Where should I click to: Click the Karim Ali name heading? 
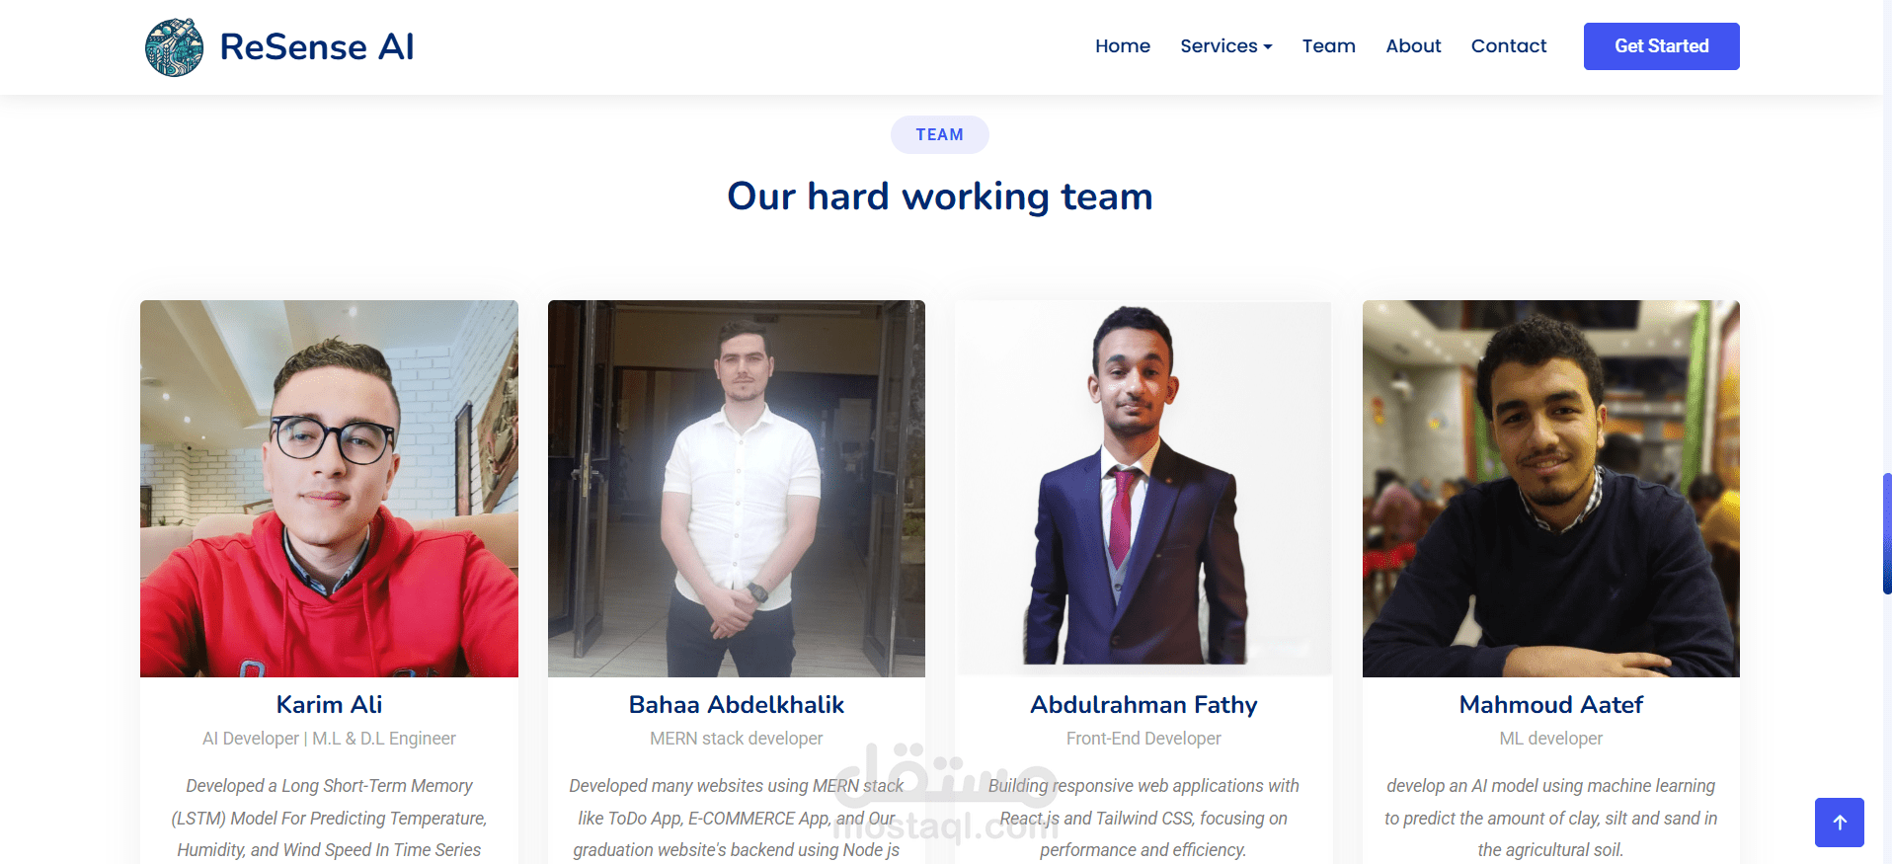pyautogui.click(x=329, y=705)
